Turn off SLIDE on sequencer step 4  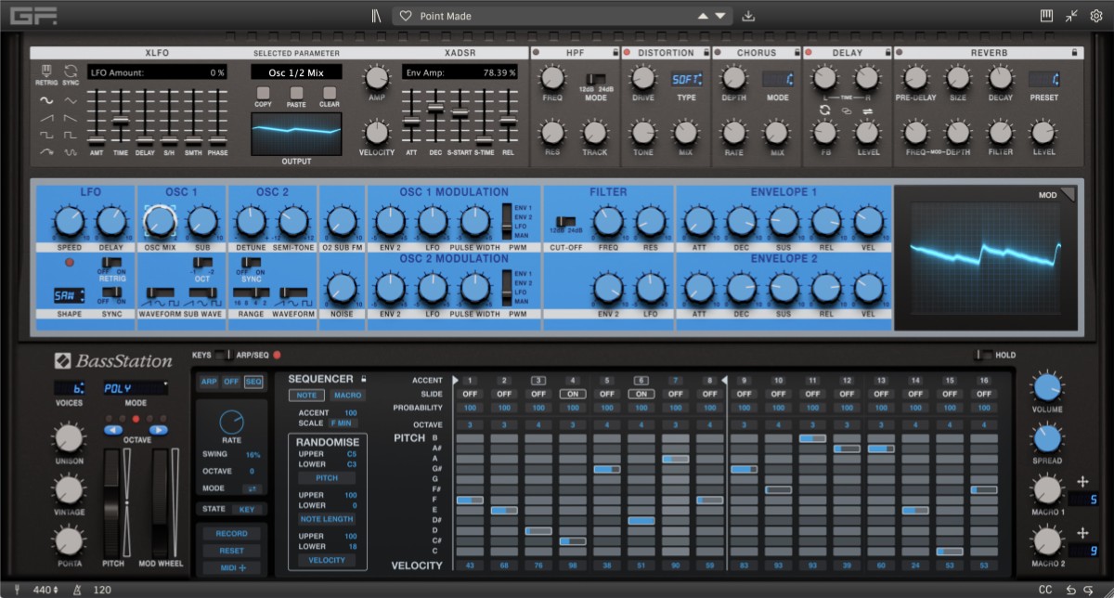(x=572, y=393)
